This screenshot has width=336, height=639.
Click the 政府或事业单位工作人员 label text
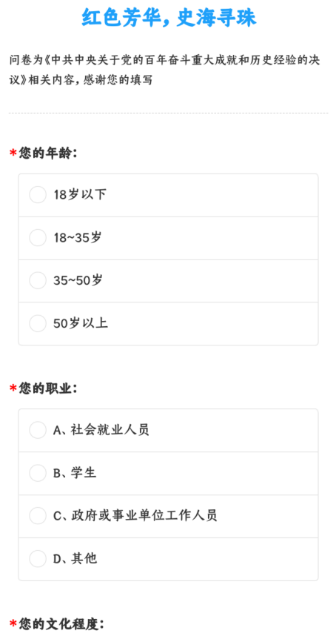[144, 515]
